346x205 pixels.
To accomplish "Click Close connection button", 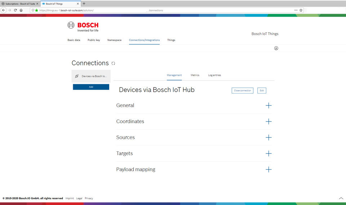I will [243, 91].
